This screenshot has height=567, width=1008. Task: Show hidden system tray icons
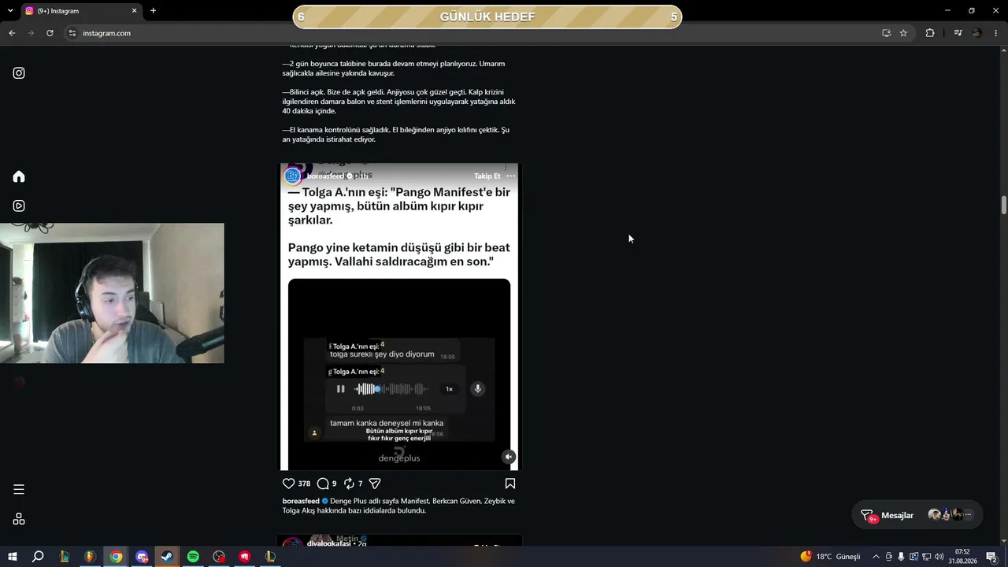click(x=876, y=557)
